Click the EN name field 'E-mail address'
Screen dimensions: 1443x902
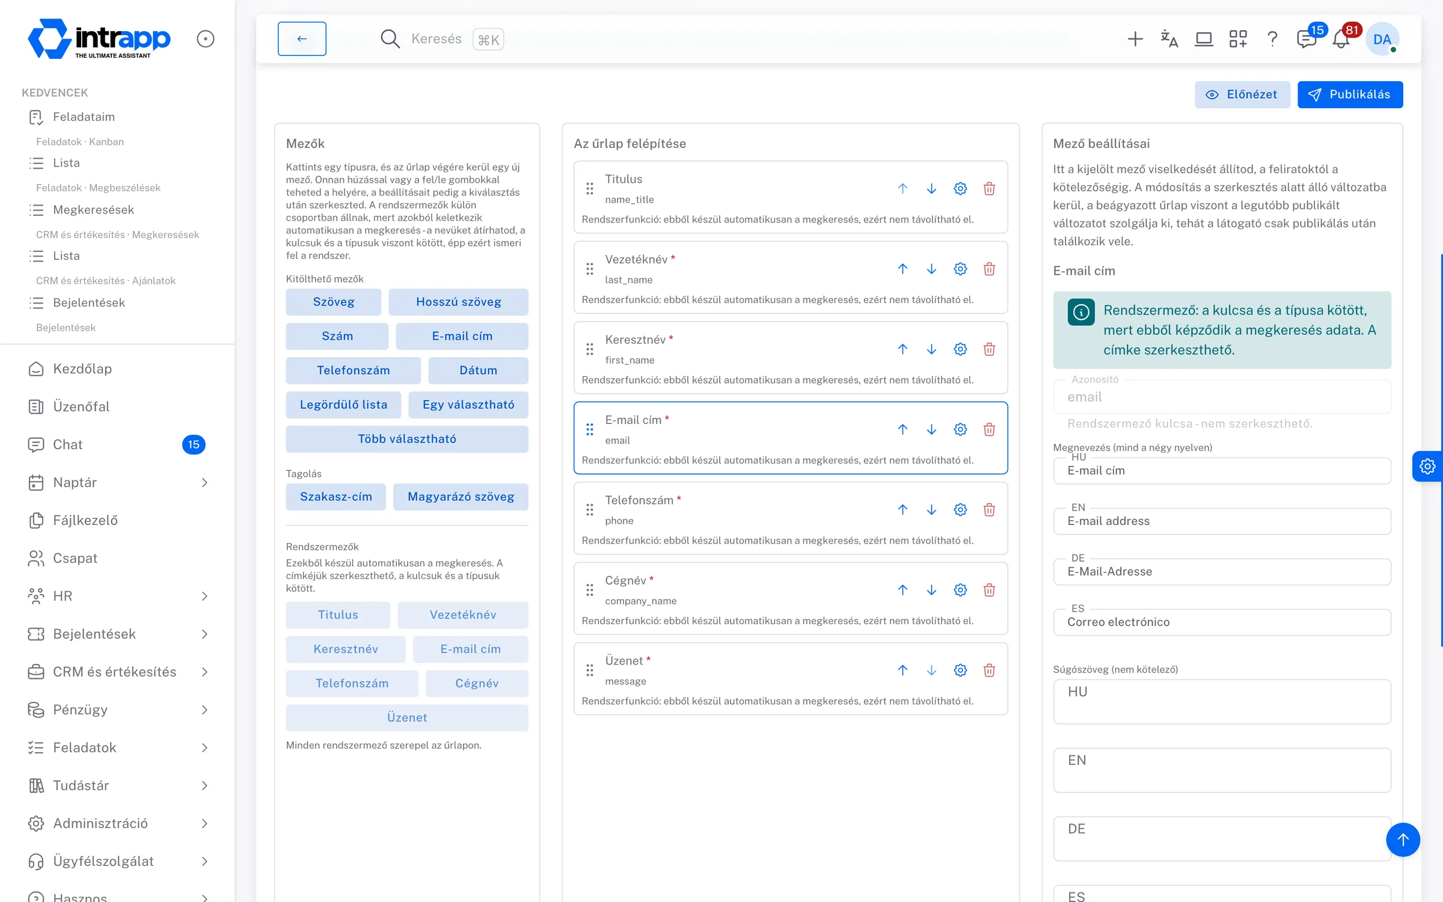1222,521
